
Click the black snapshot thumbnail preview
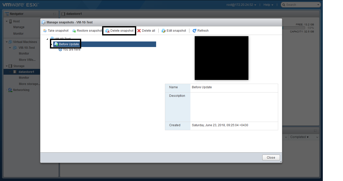[x=221, y=58]
